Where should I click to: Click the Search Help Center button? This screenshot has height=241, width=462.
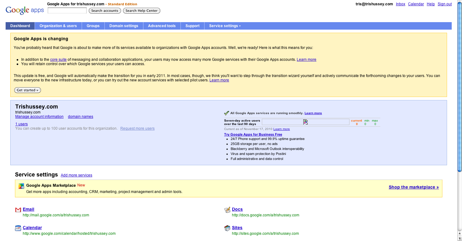tap(142, 11)
